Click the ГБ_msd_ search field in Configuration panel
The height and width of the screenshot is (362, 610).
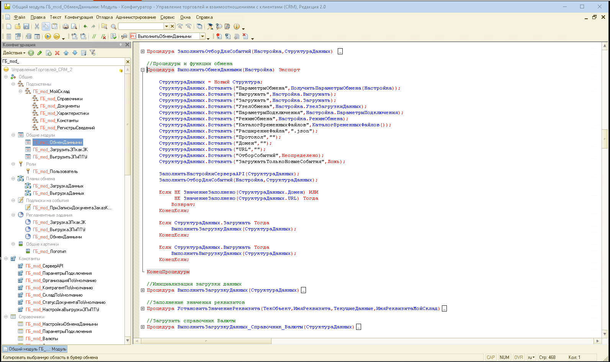pos(63,61)
